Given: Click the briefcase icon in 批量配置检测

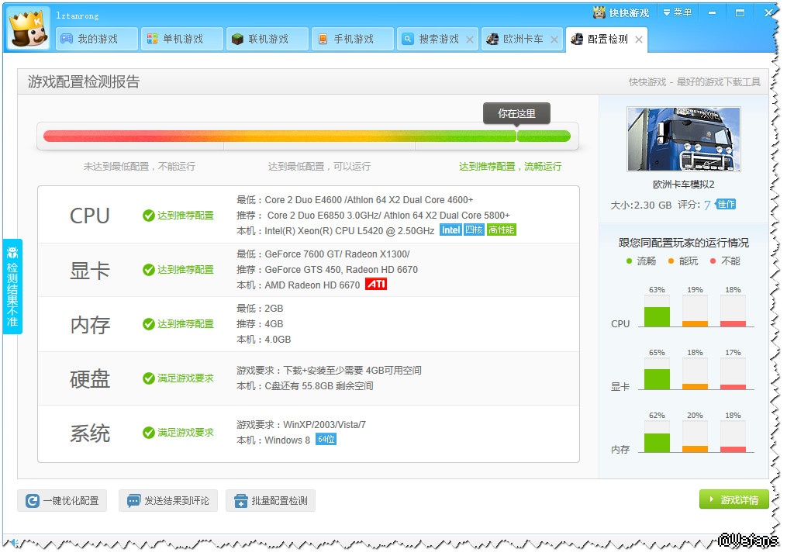Looking at the screenshot, I should coord(240,501).
